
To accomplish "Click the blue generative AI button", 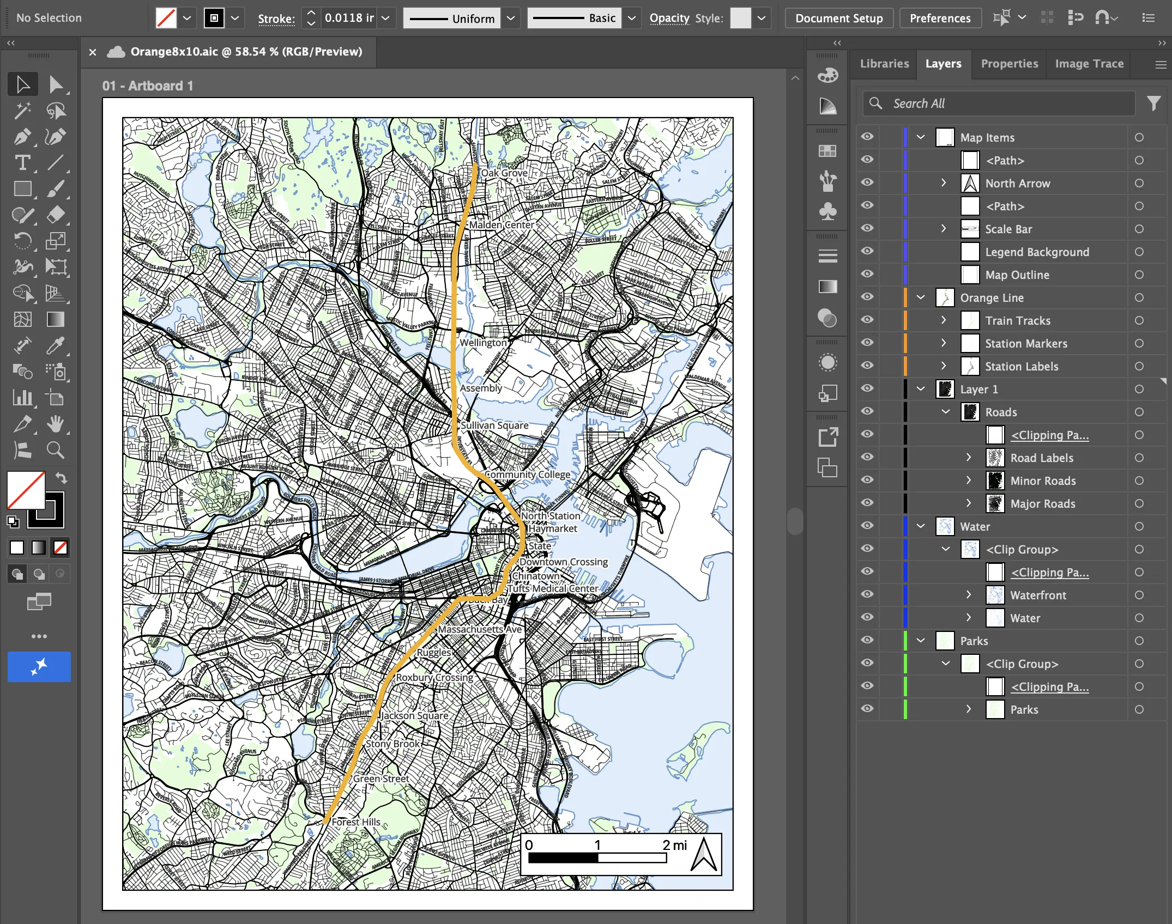I will pos(39,666).
